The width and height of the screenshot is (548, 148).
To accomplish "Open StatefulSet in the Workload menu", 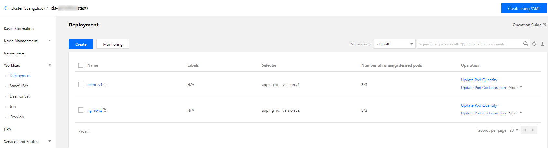I will pyautogui.click(x=19, y=86).
